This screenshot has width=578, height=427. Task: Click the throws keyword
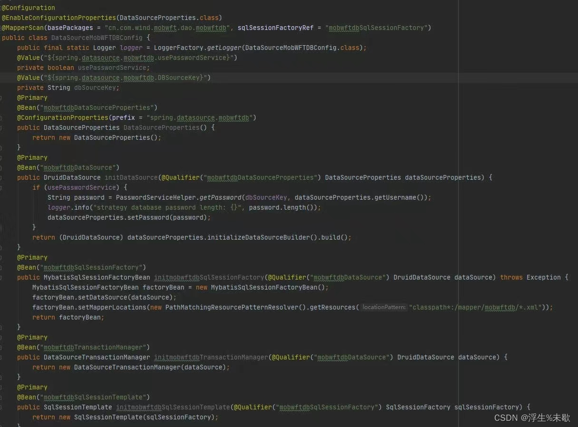coord(511,277)
